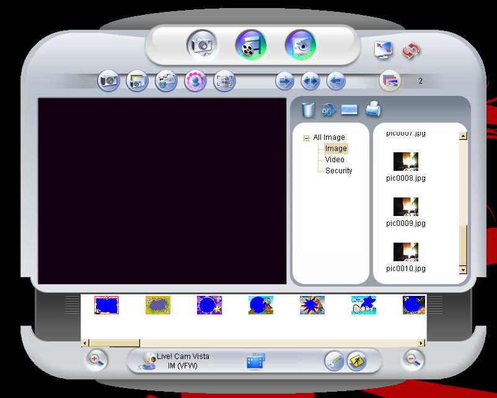497x398 pixels.
Task: Click the photo postcard globe icon
Action: coord(166,80)
